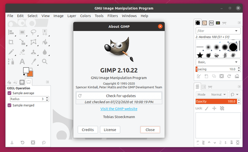248x152 pixels.
Task: Click Close in About GIMP dialog
Action: click(x=150, y=130)
